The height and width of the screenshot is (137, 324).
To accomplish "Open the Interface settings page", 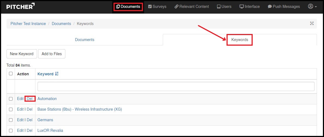I will tap(249, 7).
